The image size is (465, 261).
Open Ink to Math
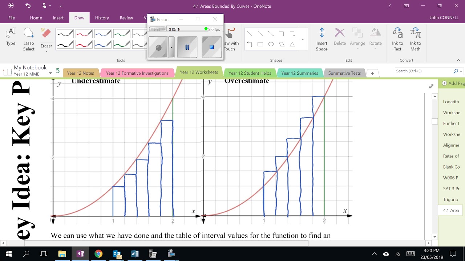pos(416,39)
